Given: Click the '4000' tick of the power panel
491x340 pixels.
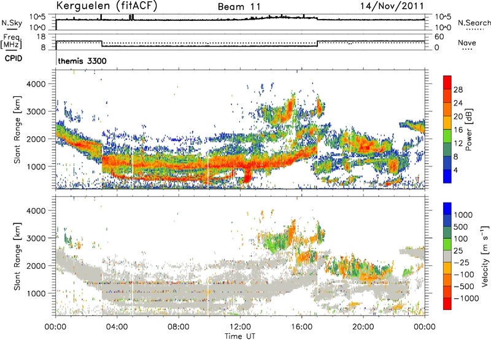Looking at the screenshot, I should tap(36, 83).
